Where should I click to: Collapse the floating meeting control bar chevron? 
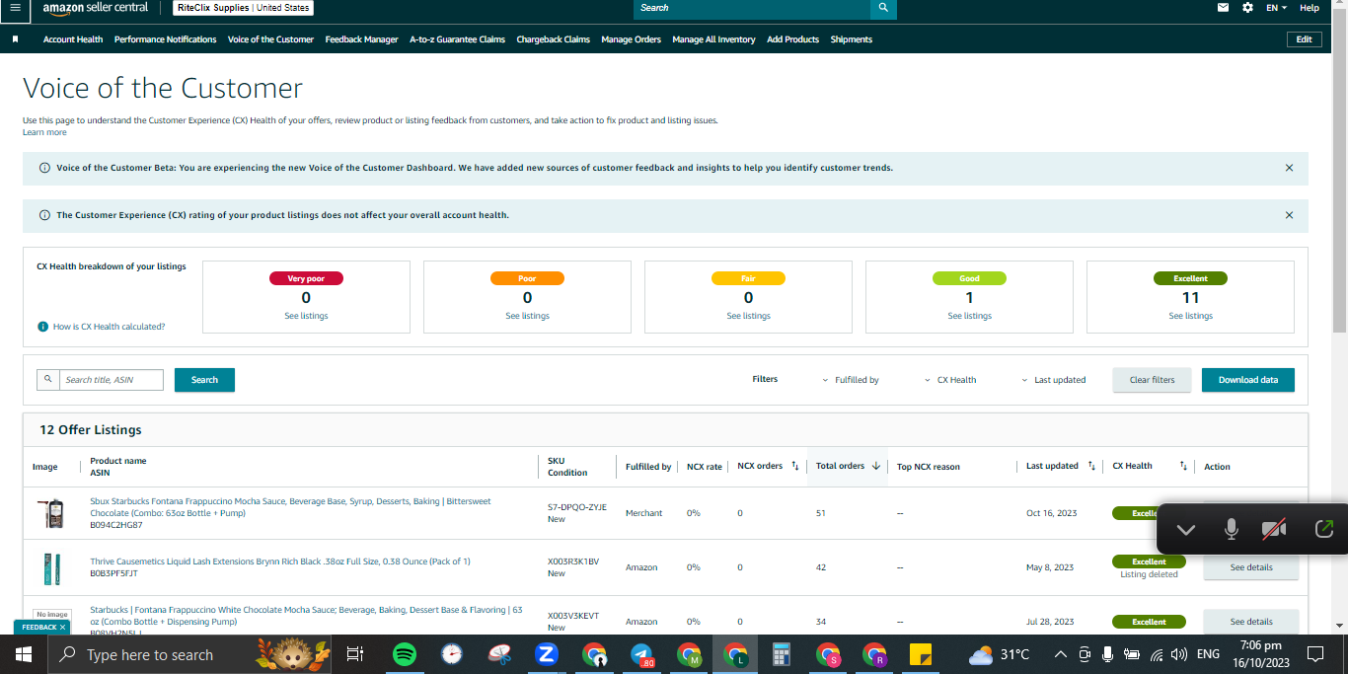coord(1186,530)
